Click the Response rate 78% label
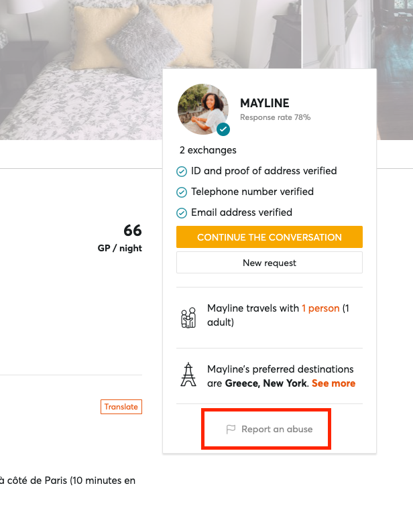Image resolution: width=413 pixels, height=508 pixels. pos(275,117)
